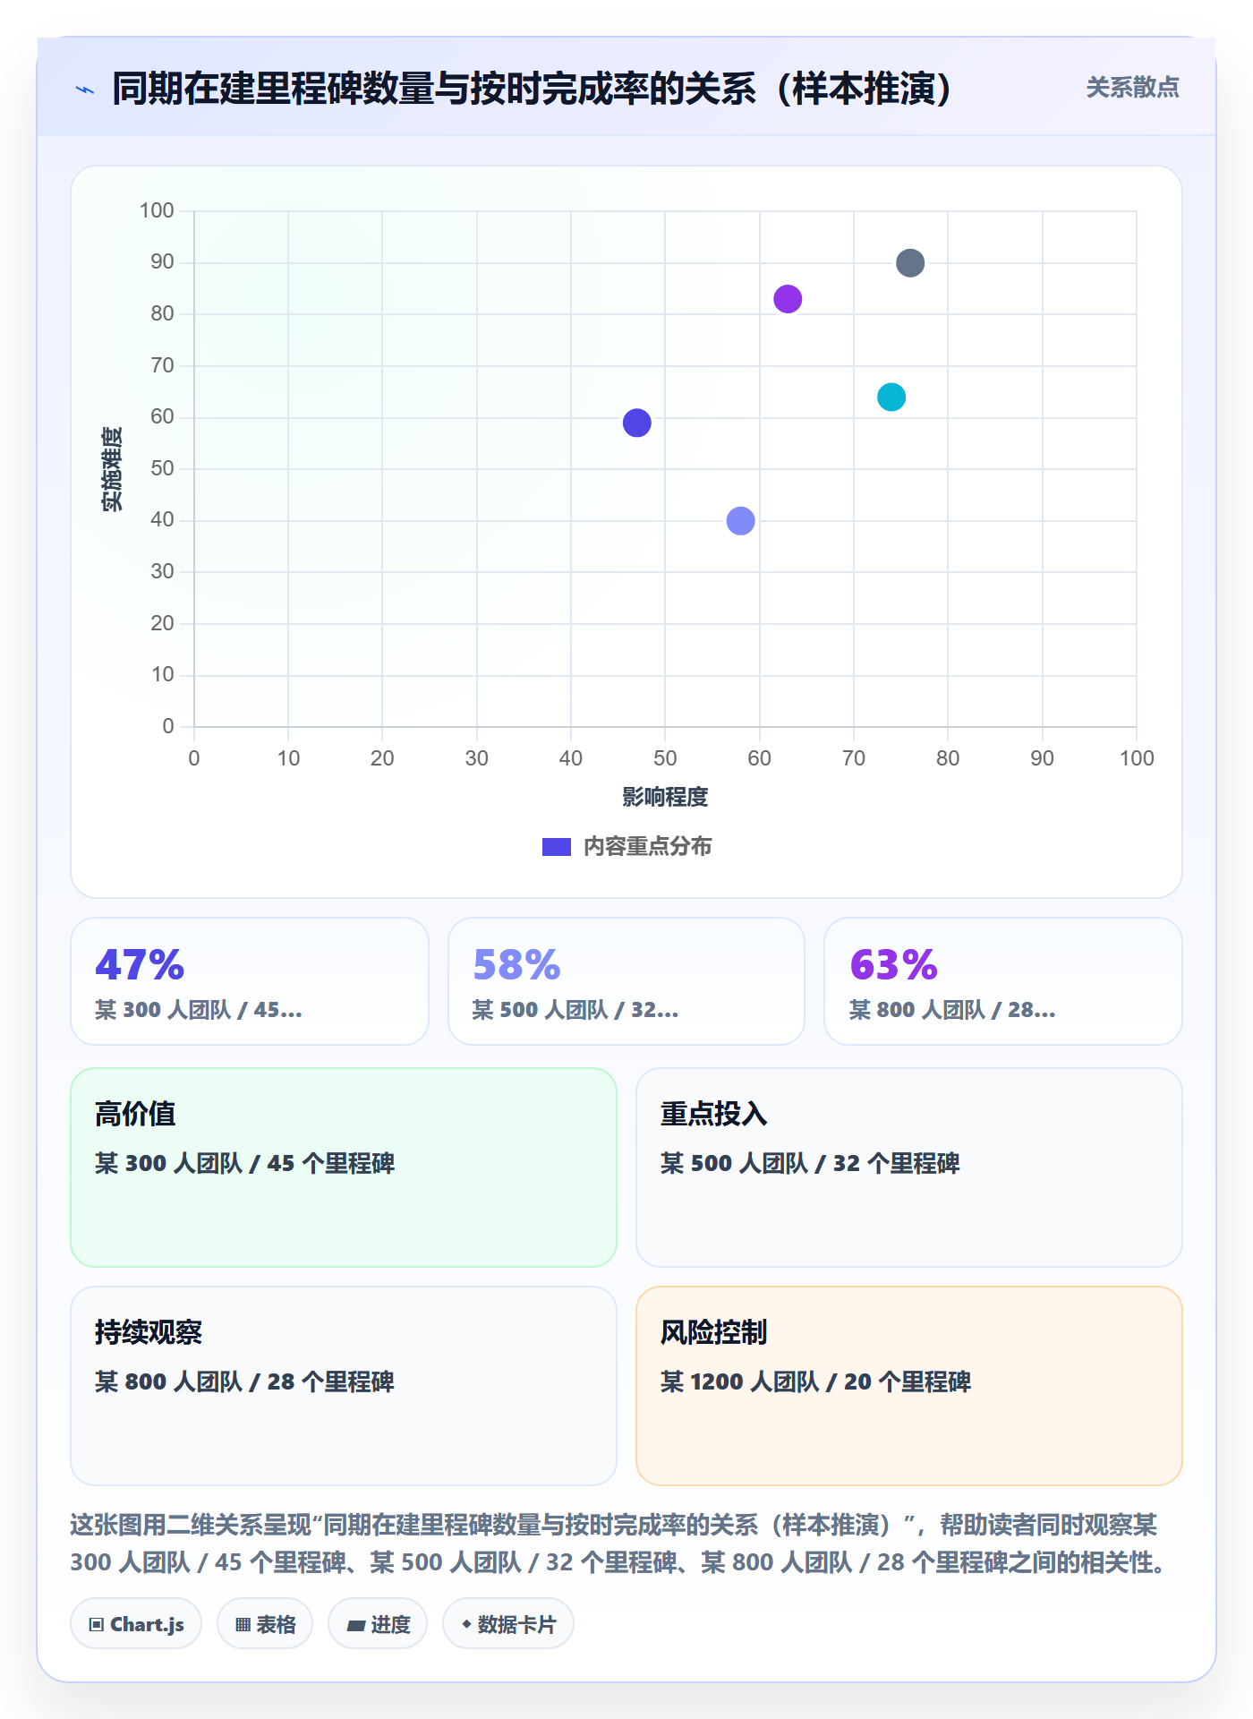Click the cyan scatter data point
The height and width of the screenshot is (1719, 1253).
click(891, 397)
